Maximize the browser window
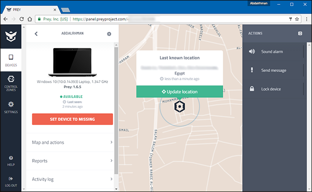This screenshot has width=312, height=192. point(292,4)
